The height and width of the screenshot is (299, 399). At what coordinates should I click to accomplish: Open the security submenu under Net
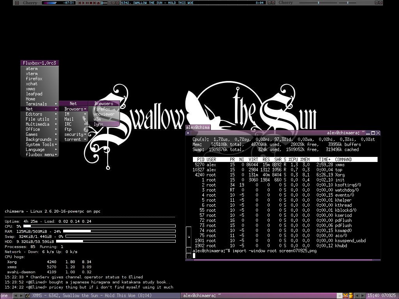(74, 134)
